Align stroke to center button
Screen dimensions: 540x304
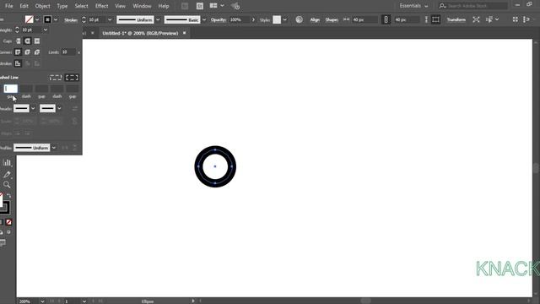point(18,63)
